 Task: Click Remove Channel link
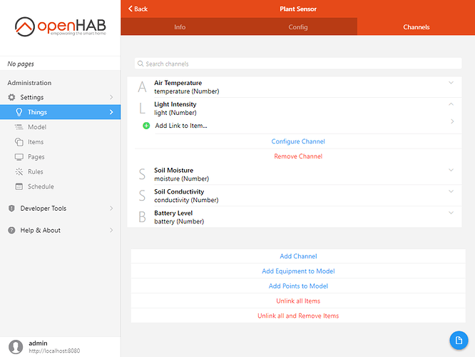[x=298, y=156]
